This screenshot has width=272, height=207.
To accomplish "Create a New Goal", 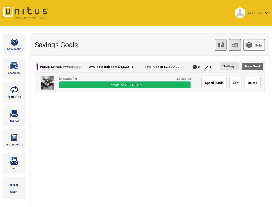I will click(252, 66).
